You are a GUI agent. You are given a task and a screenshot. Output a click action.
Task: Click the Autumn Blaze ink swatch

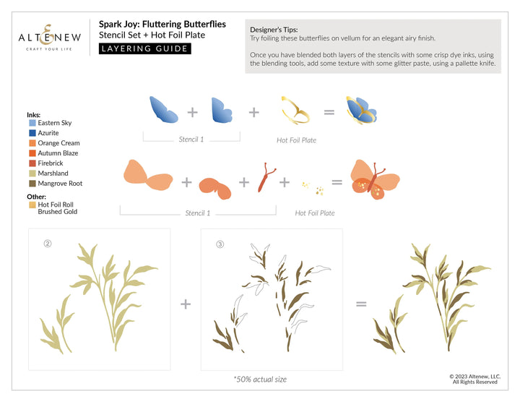[x=32, y=154]
